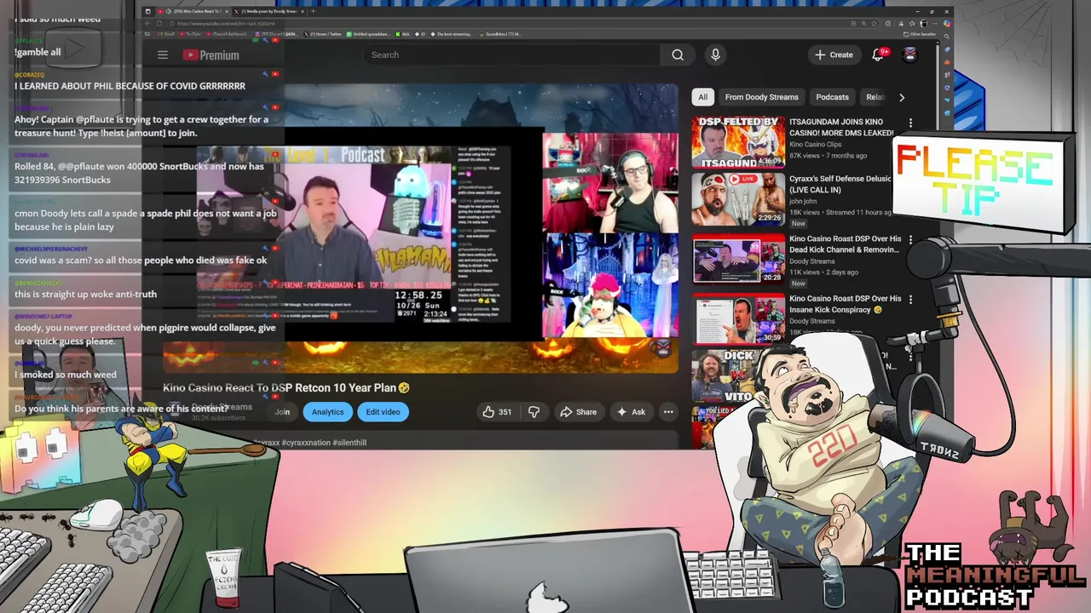The width and height of the screenshot is (1091, 613).
Task: Open Cyraxx's Self Defense video thumbnail
Action: tap(738, 199)
